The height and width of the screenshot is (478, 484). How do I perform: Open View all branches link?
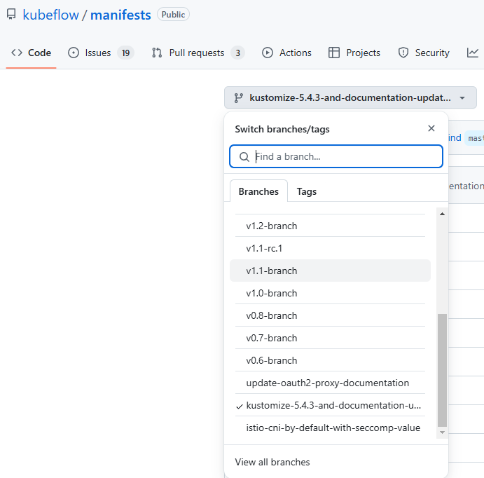(272, 462)
